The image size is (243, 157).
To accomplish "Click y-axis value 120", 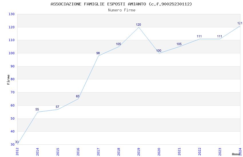I will [12, 27].
